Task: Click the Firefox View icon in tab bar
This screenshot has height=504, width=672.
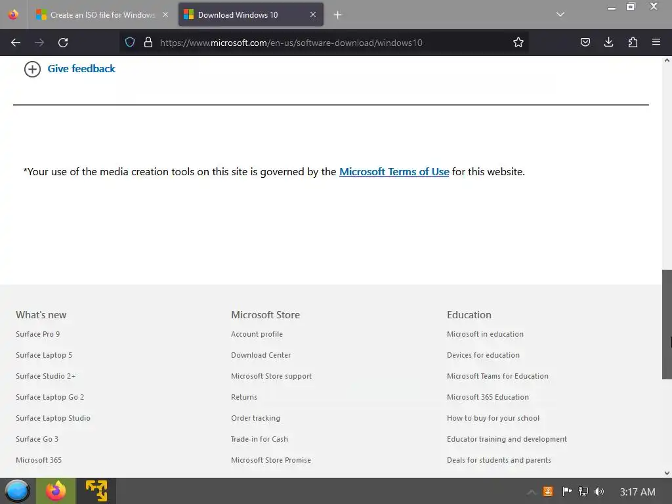Action: (13, 14)
